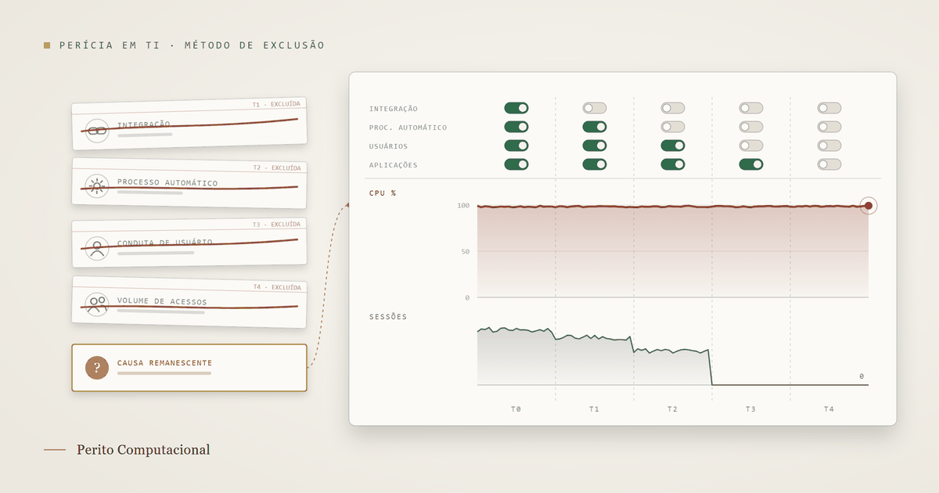Select the "PROCESSO AUTOMÁTICO" card title
This screenshot has height=493, width=939.
point(167,182)
